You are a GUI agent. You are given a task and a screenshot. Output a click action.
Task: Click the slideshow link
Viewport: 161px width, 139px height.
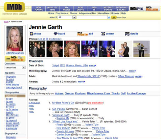pos(56,39)
